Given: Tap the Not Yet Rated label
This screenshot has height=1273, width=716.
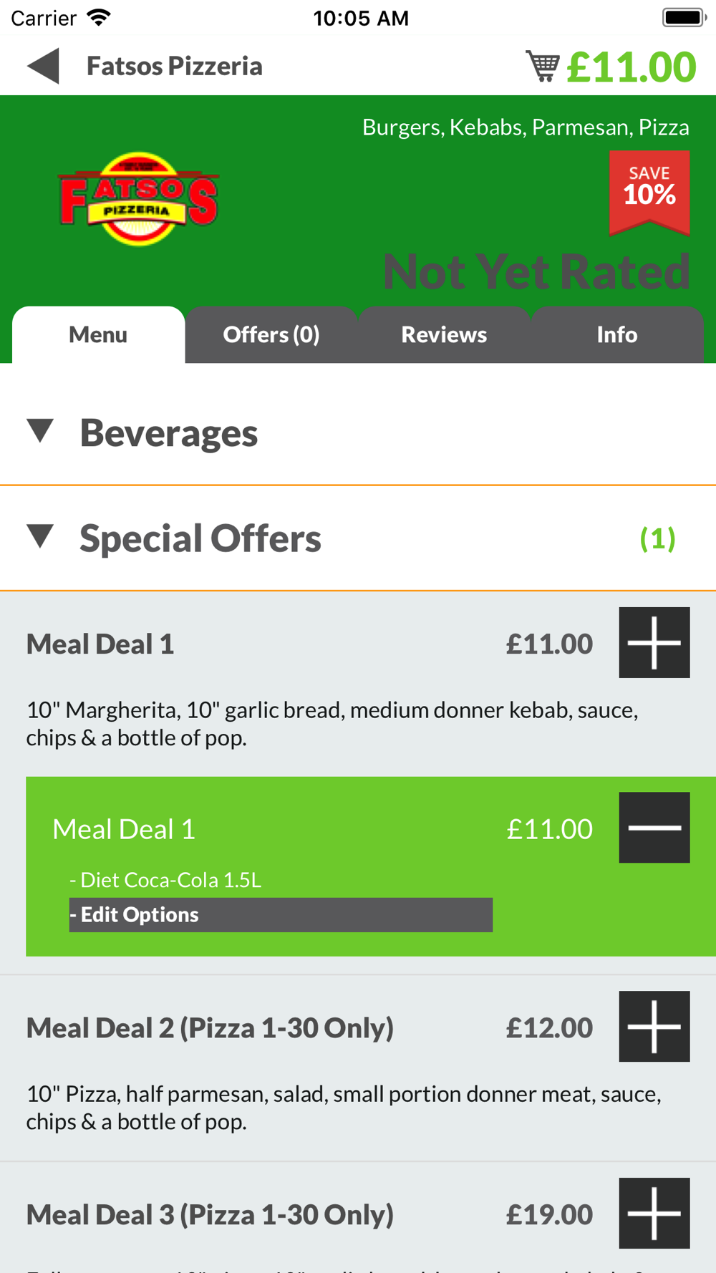Looking at the screenshot, I should 536,271.
